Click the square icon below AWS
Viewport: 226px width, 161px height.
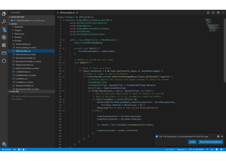(x=4, y=61)
